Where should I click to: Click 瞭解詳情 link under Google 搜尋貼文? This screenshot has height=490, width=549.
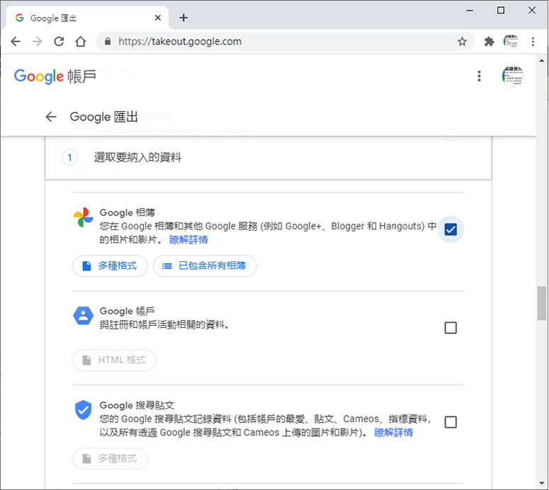393,432
